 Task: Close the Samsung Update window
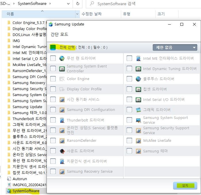point(194,24)
